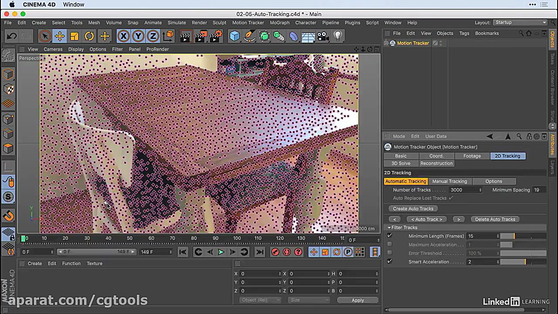Image resolution: width=558 pixels, height=314 pixels.
Task: Toggle the X-axis lock
Action: click(123, 36)
